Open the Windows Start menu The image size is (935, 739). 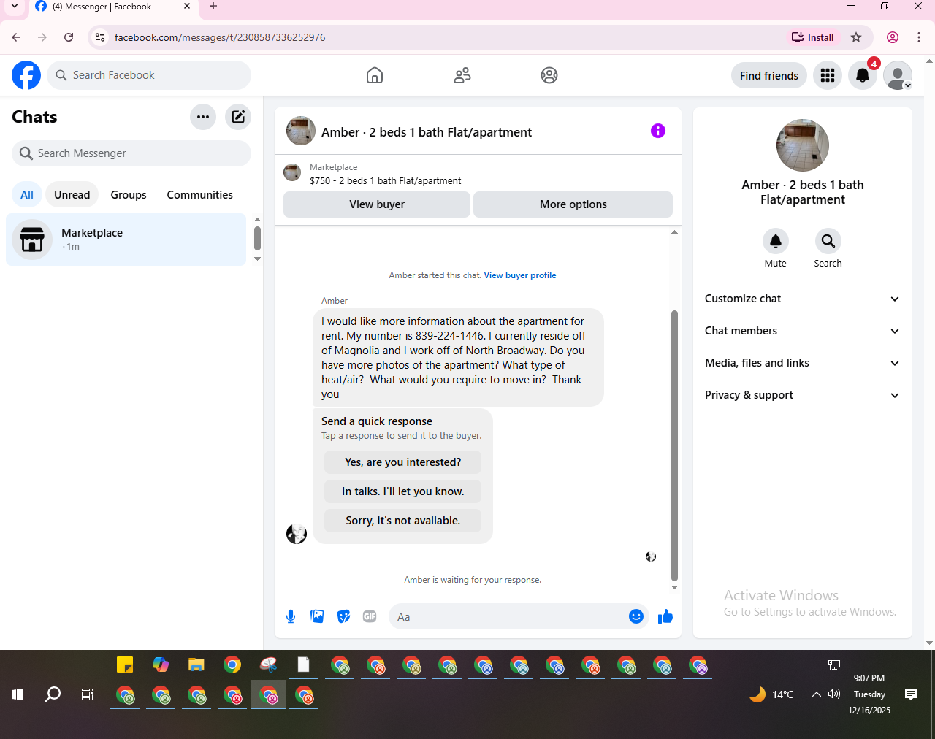pos(18,694)
